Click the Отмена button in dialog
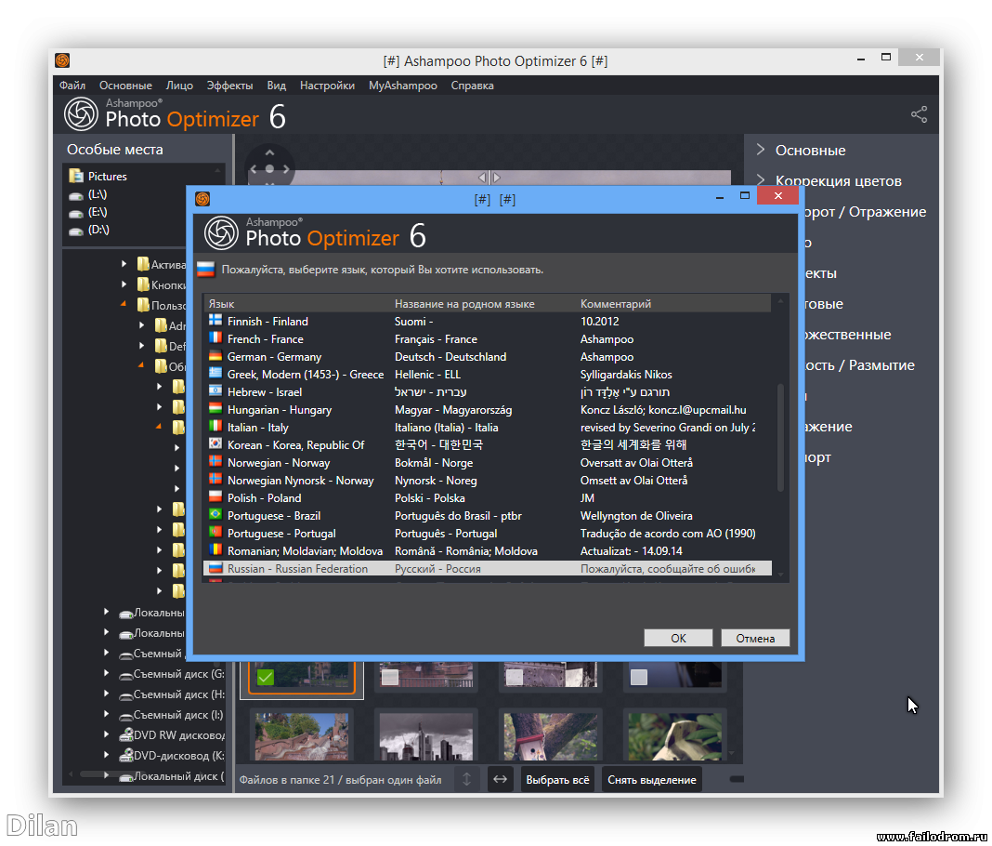This screenshot has height=846, width=992. tap(755, 638)
